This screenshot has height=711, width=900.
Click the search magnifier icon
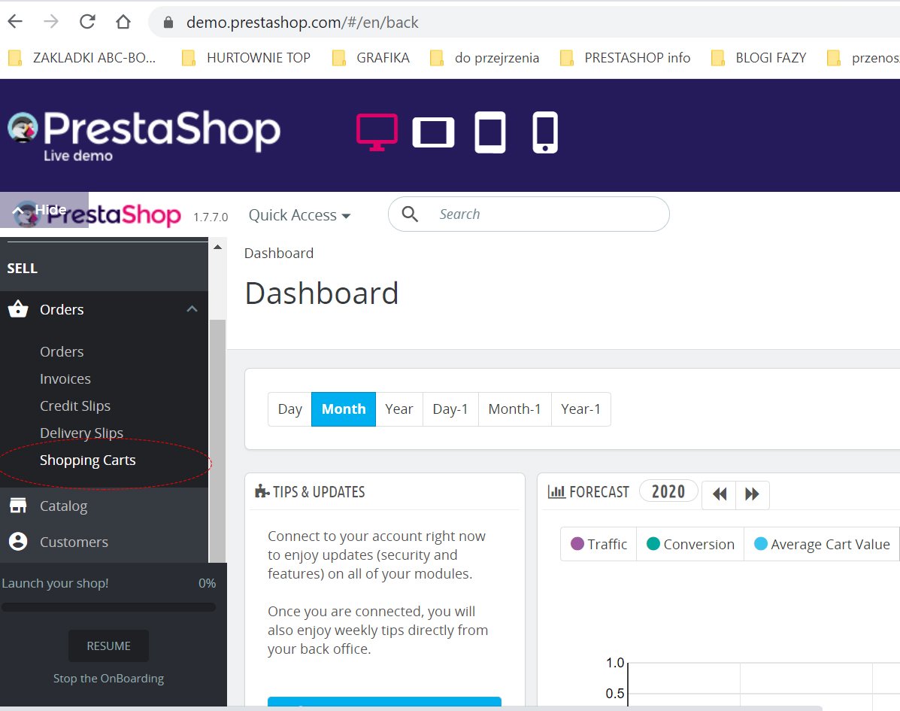(x=410, y=214)
